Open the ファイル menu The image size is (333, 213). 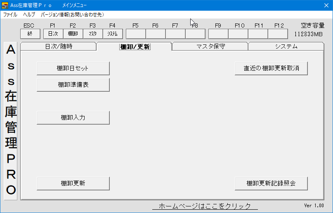(x=10, y=14)
